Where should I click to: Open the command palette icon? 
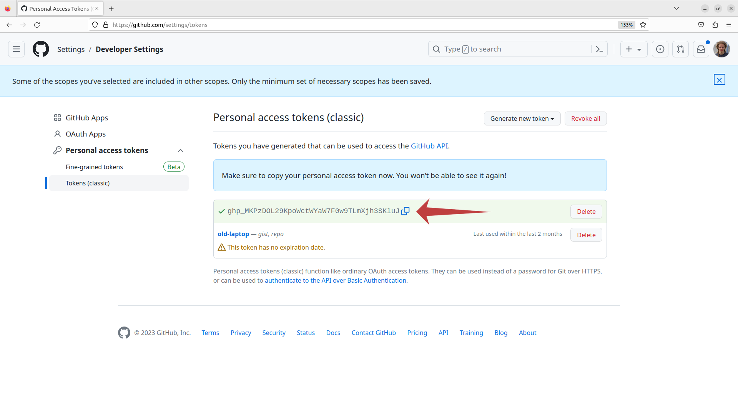pos(599,49)
